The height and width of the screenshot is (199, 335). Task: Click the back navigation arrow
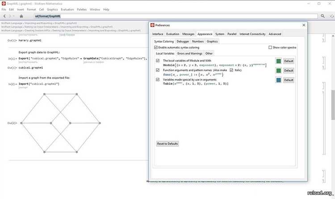(x=4, y=16)
